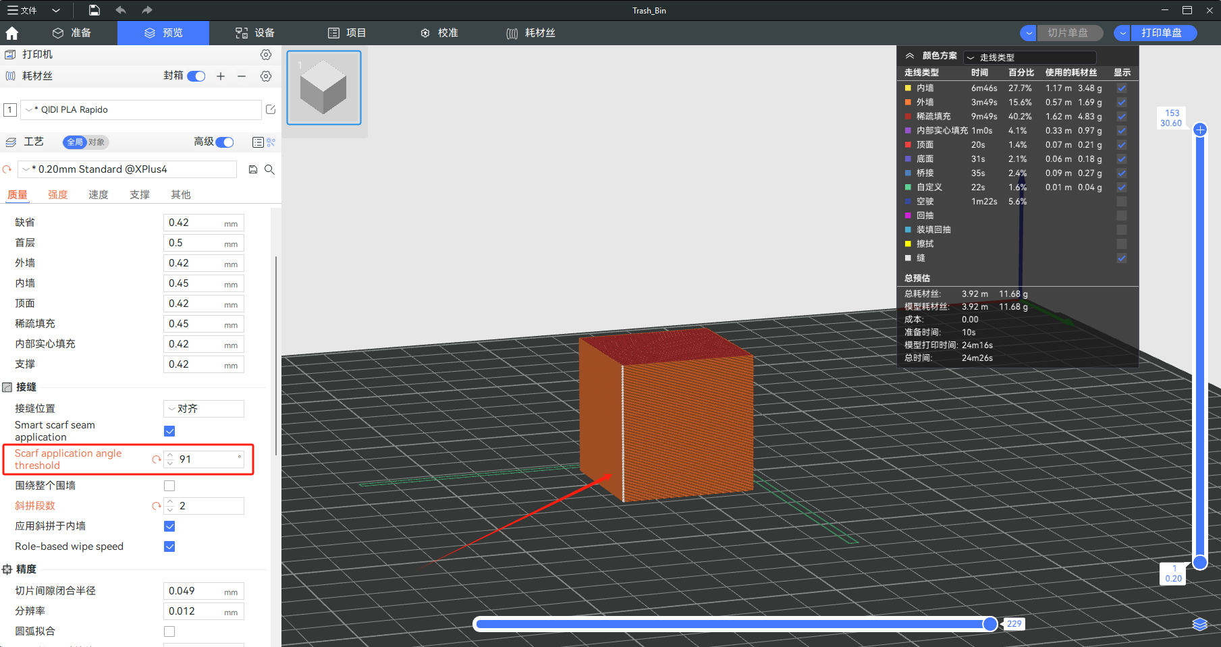Click the 打印单盘 button
The width and height of the screenshot is (1221, 647).
click(x=1162, y=33)
